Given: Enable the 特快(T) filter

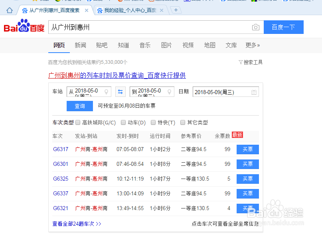Looking at the screenshot, I should pyautogui.click(x=153, y=122).
